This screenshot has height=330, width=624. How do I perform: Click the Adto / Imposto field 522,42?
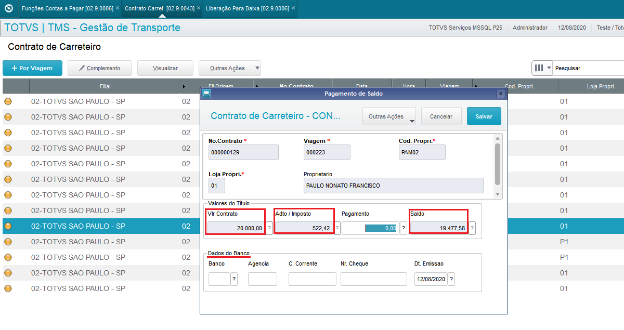(x=304, y=228)
